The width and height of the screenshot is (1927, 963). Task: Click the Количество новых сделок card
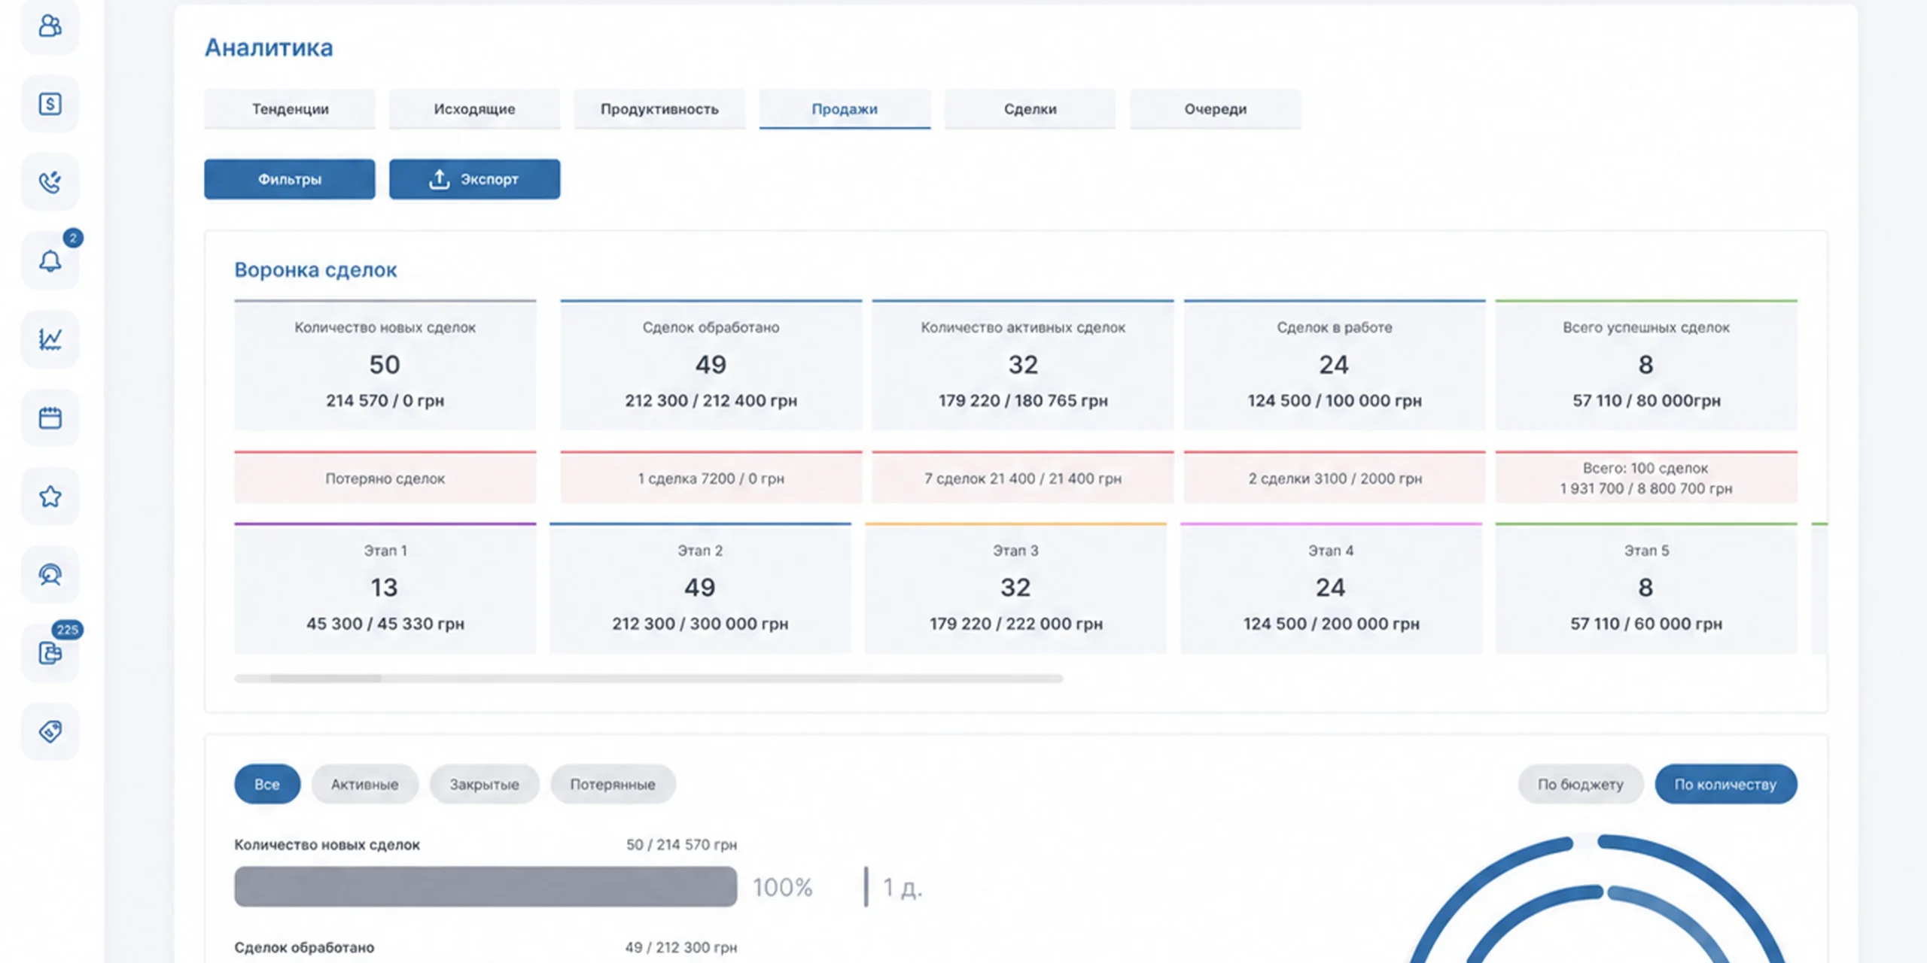click(385, 365)
